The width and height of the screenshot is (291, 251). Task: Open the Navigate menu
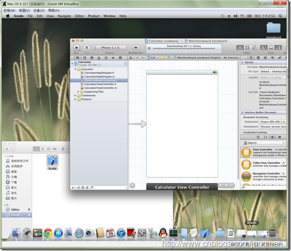coord(64,16)
